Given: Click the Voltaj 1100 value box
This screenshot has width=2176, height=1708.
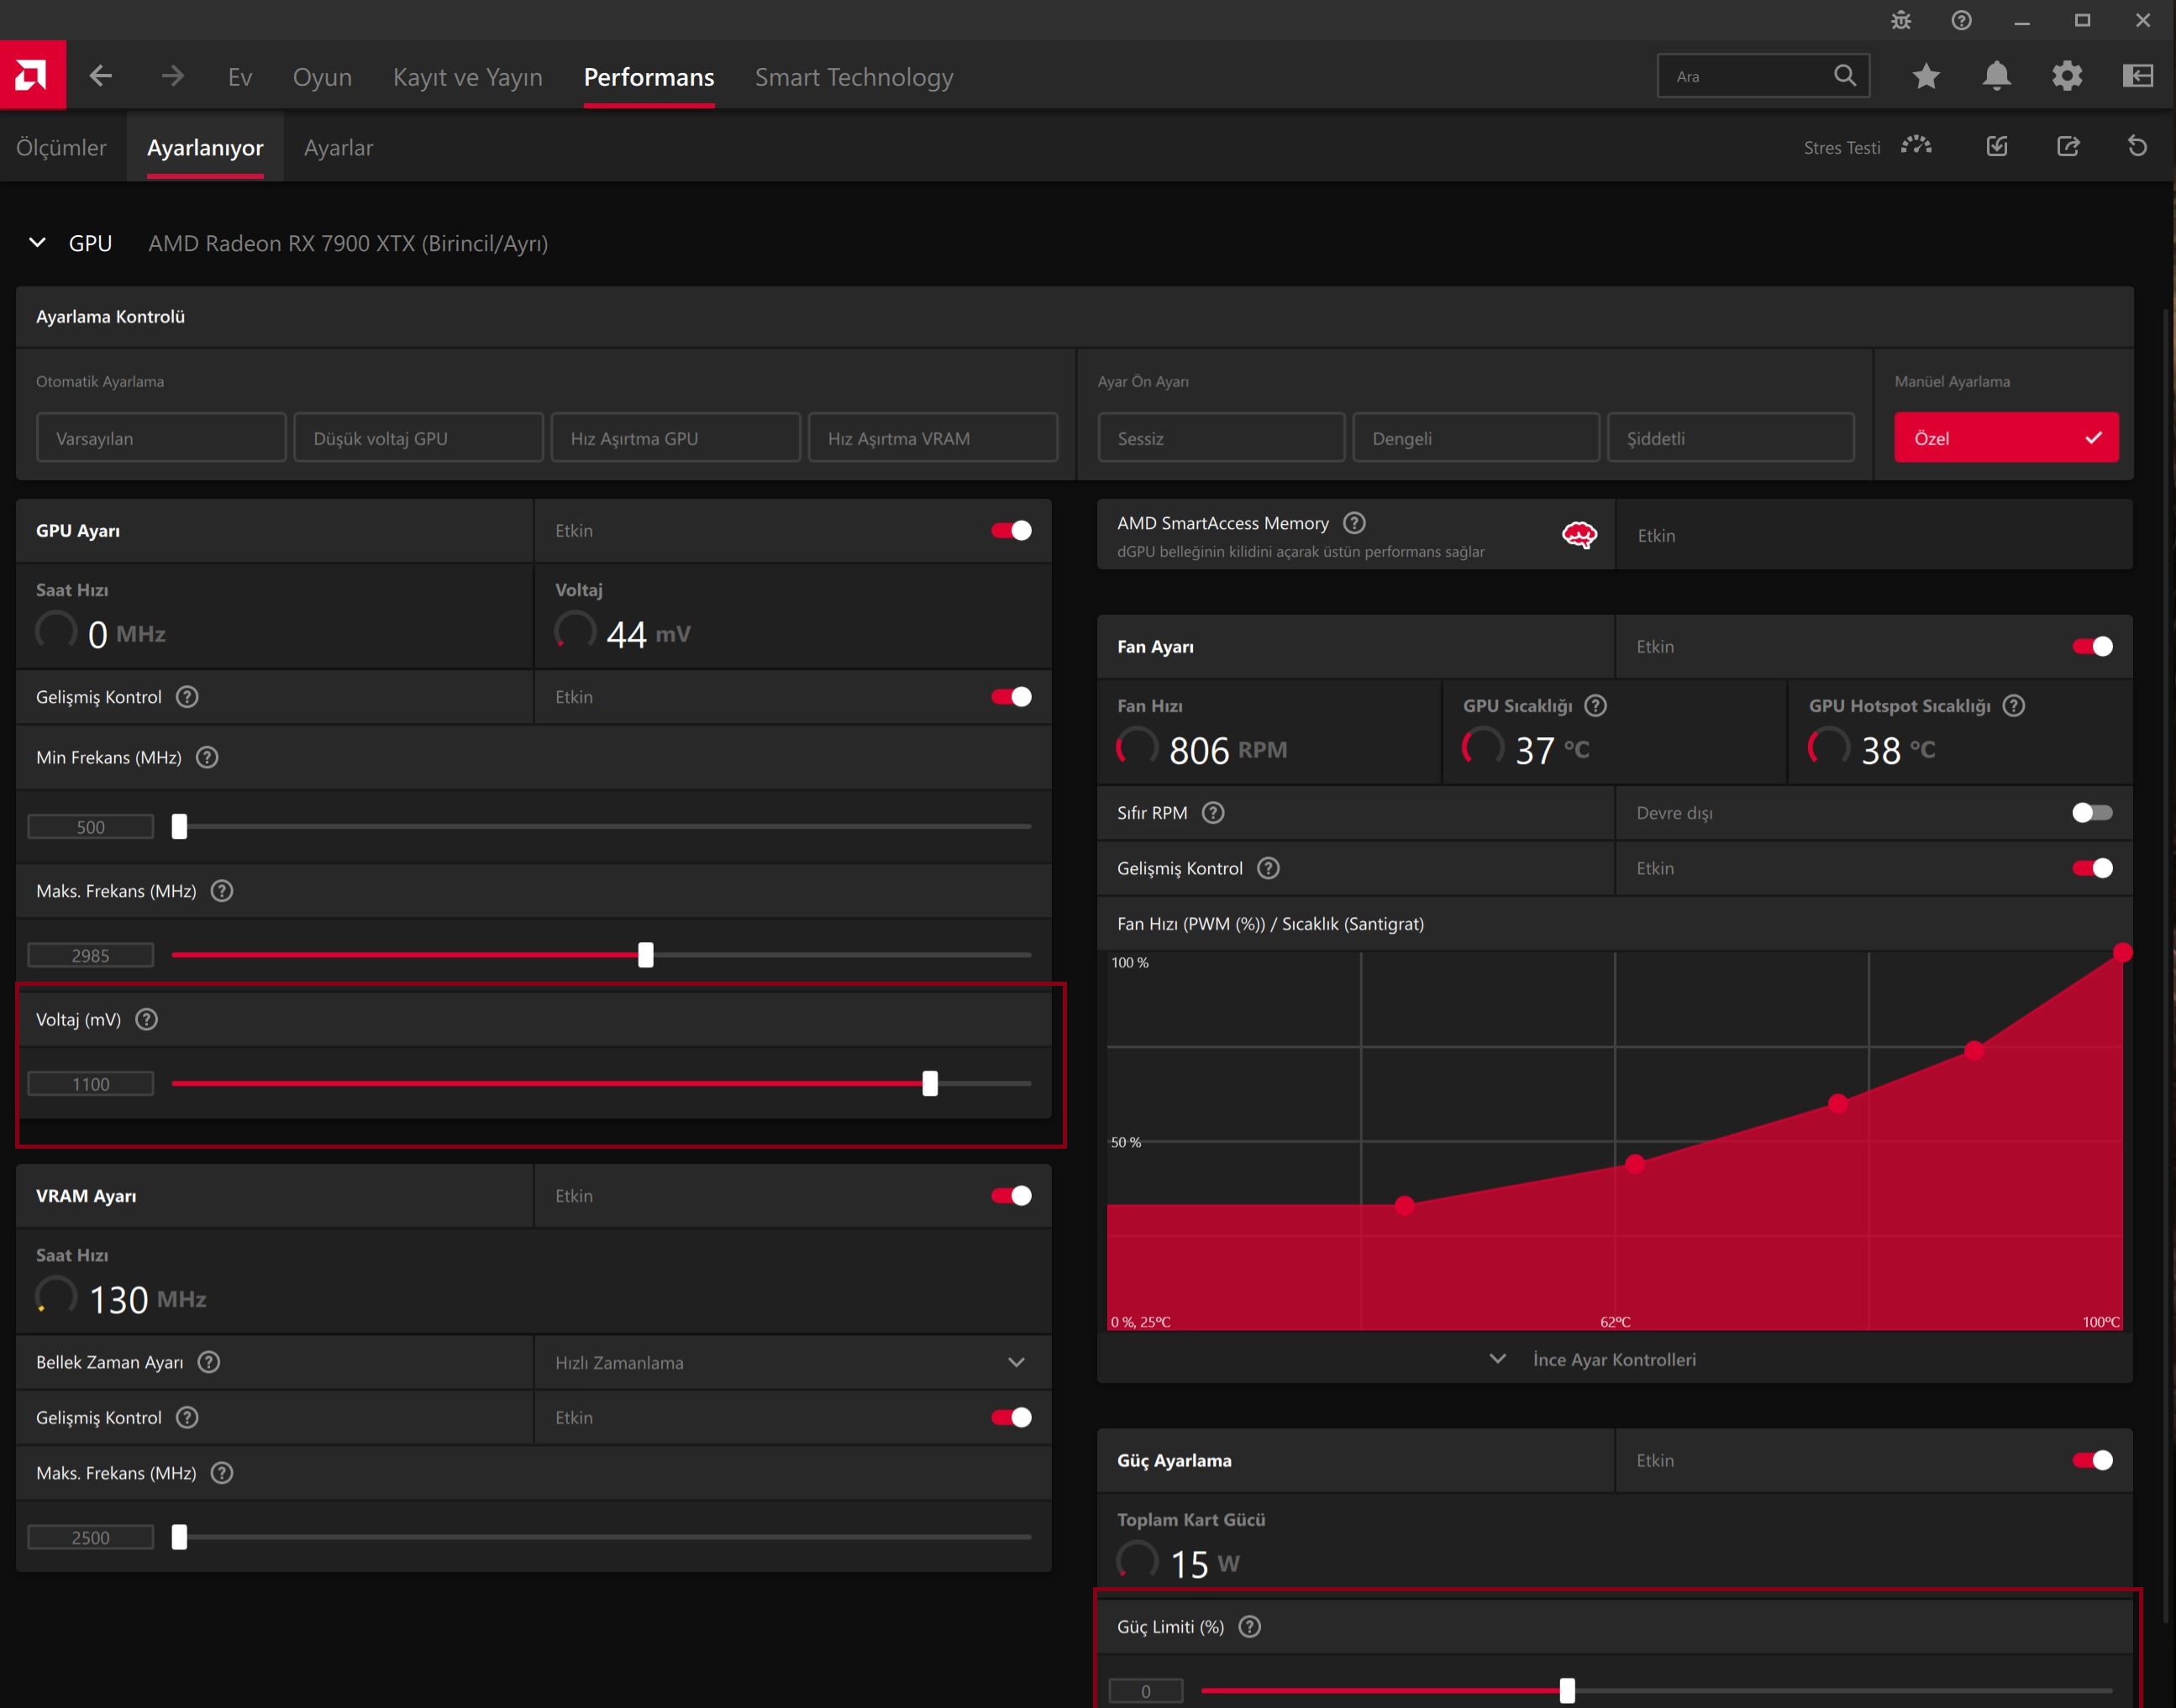Looking at the screenshot, I should tap(90, 1084).
